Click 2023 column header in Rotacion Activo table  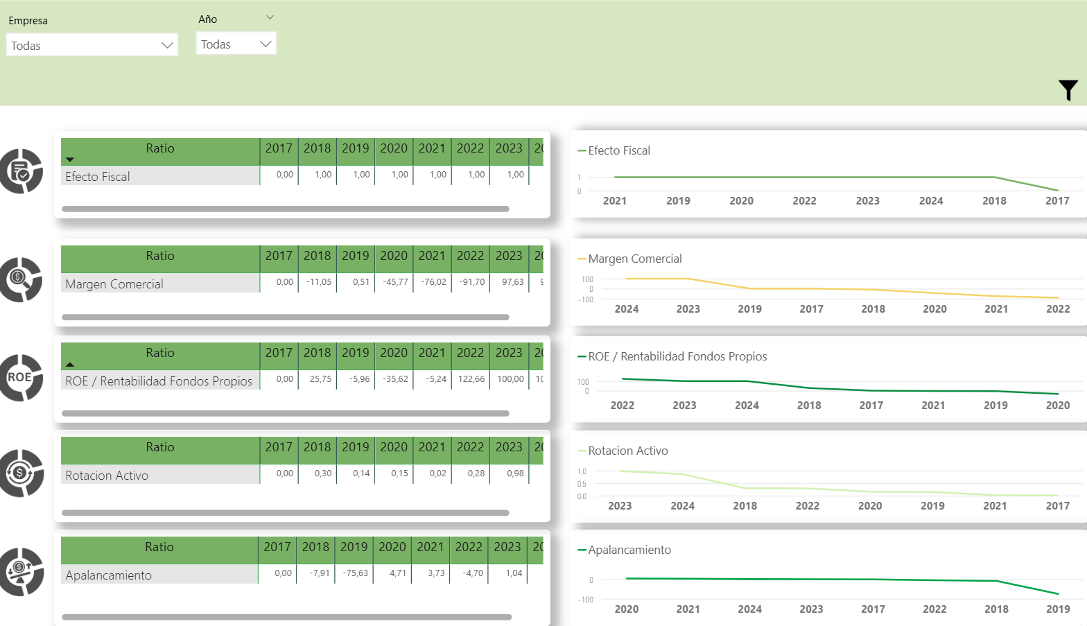tap(508, 447)
